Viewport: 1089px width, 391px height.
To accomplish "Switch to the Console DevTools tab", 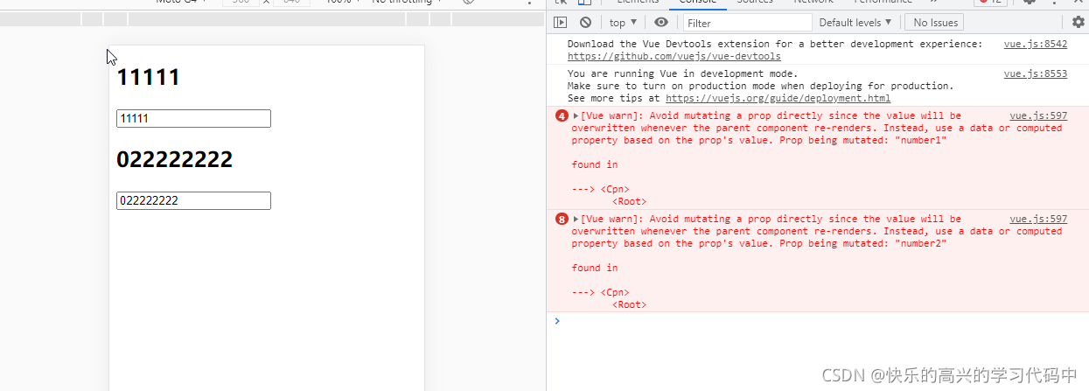I will coord(698,3).
